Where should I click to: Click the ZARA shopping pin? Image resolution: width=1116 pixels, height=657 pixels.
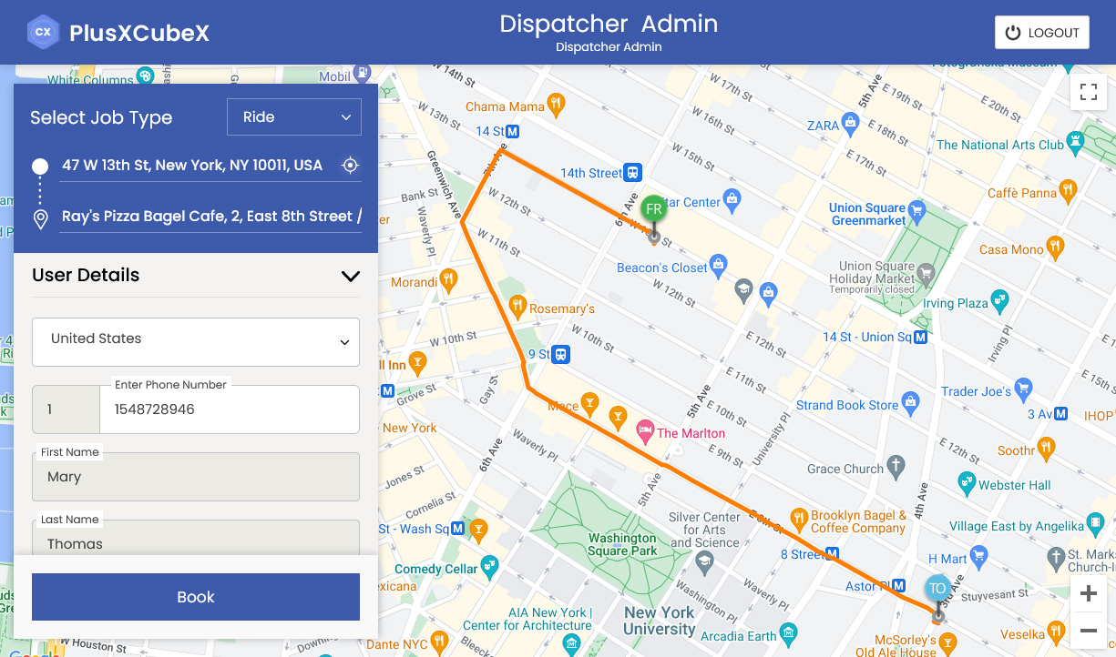851,122
